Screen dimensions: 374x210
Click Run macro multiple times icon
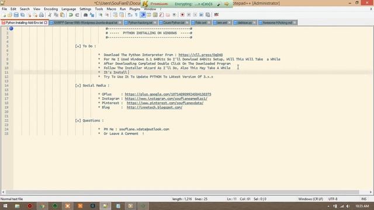pos(201,15)
